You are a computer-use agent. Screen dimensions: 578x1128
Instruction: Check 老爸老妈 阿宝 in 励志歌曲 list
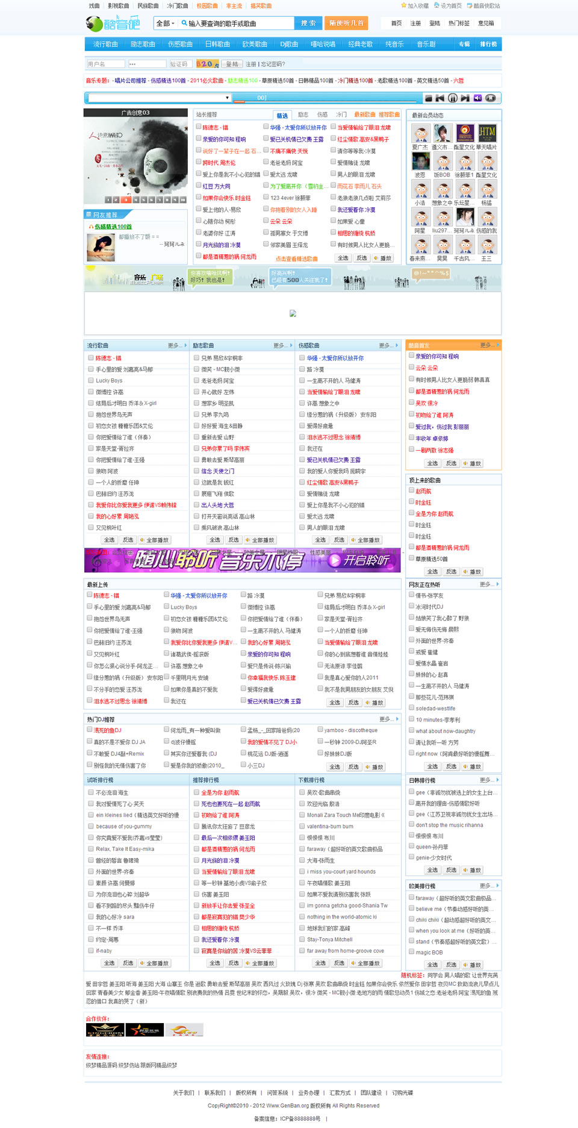pyautogui.click(x=196, y=380)
